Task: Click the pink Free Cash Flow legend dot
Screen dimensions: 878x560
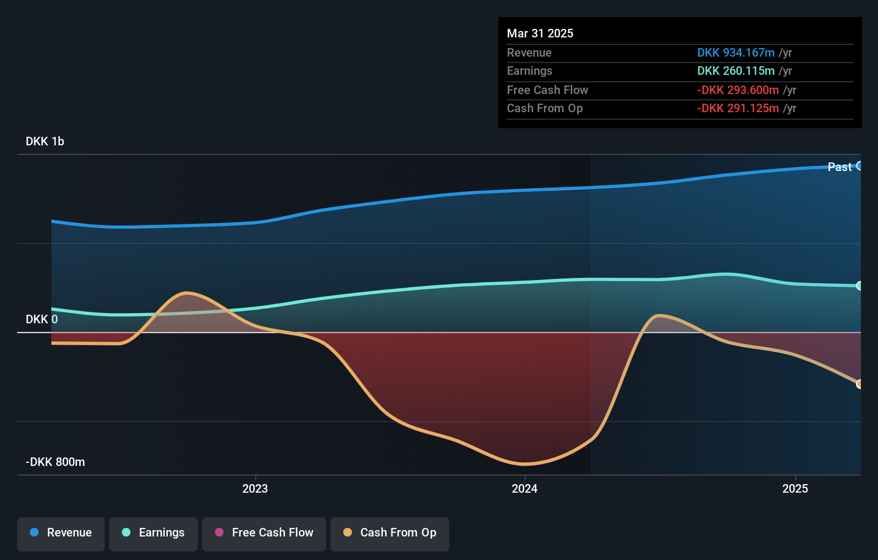Action: 219,532
